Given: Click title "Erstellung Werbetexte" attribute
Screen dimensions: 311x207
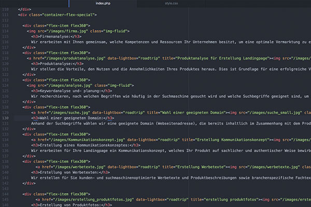Looking at the screenshot, I should 201,167.
